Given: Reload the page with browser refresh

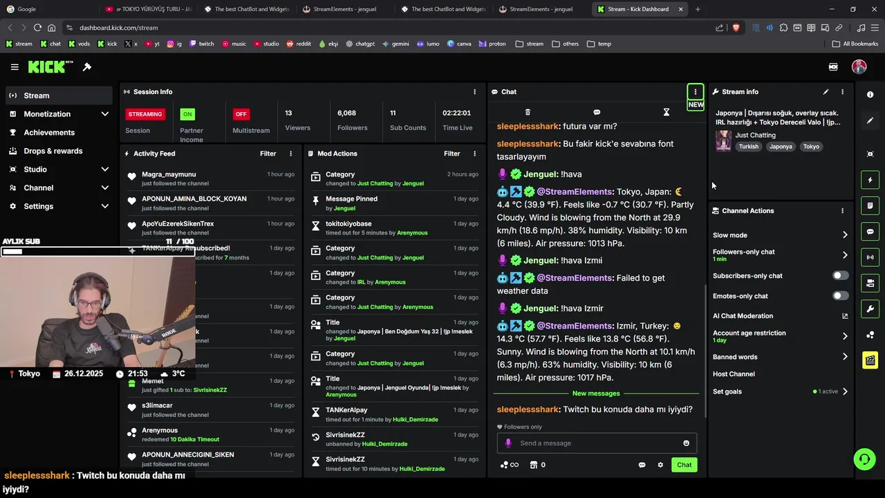Looking at the screenshot, I should [37, 28].
